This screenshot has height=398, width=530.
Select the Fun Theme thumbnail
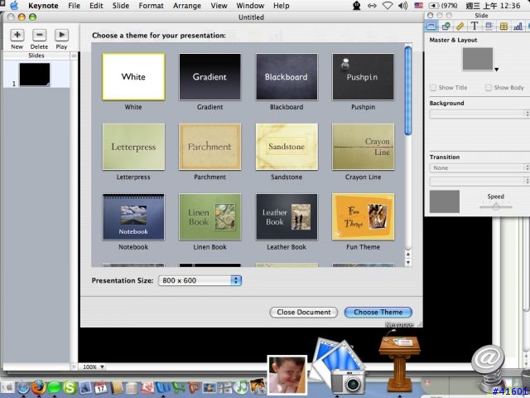tap(363, 216)
